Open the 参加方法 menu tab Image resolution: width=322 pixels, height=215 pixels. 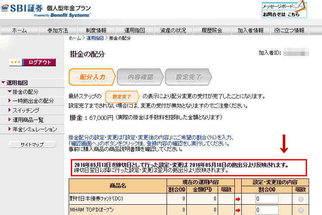coord(58,31)
